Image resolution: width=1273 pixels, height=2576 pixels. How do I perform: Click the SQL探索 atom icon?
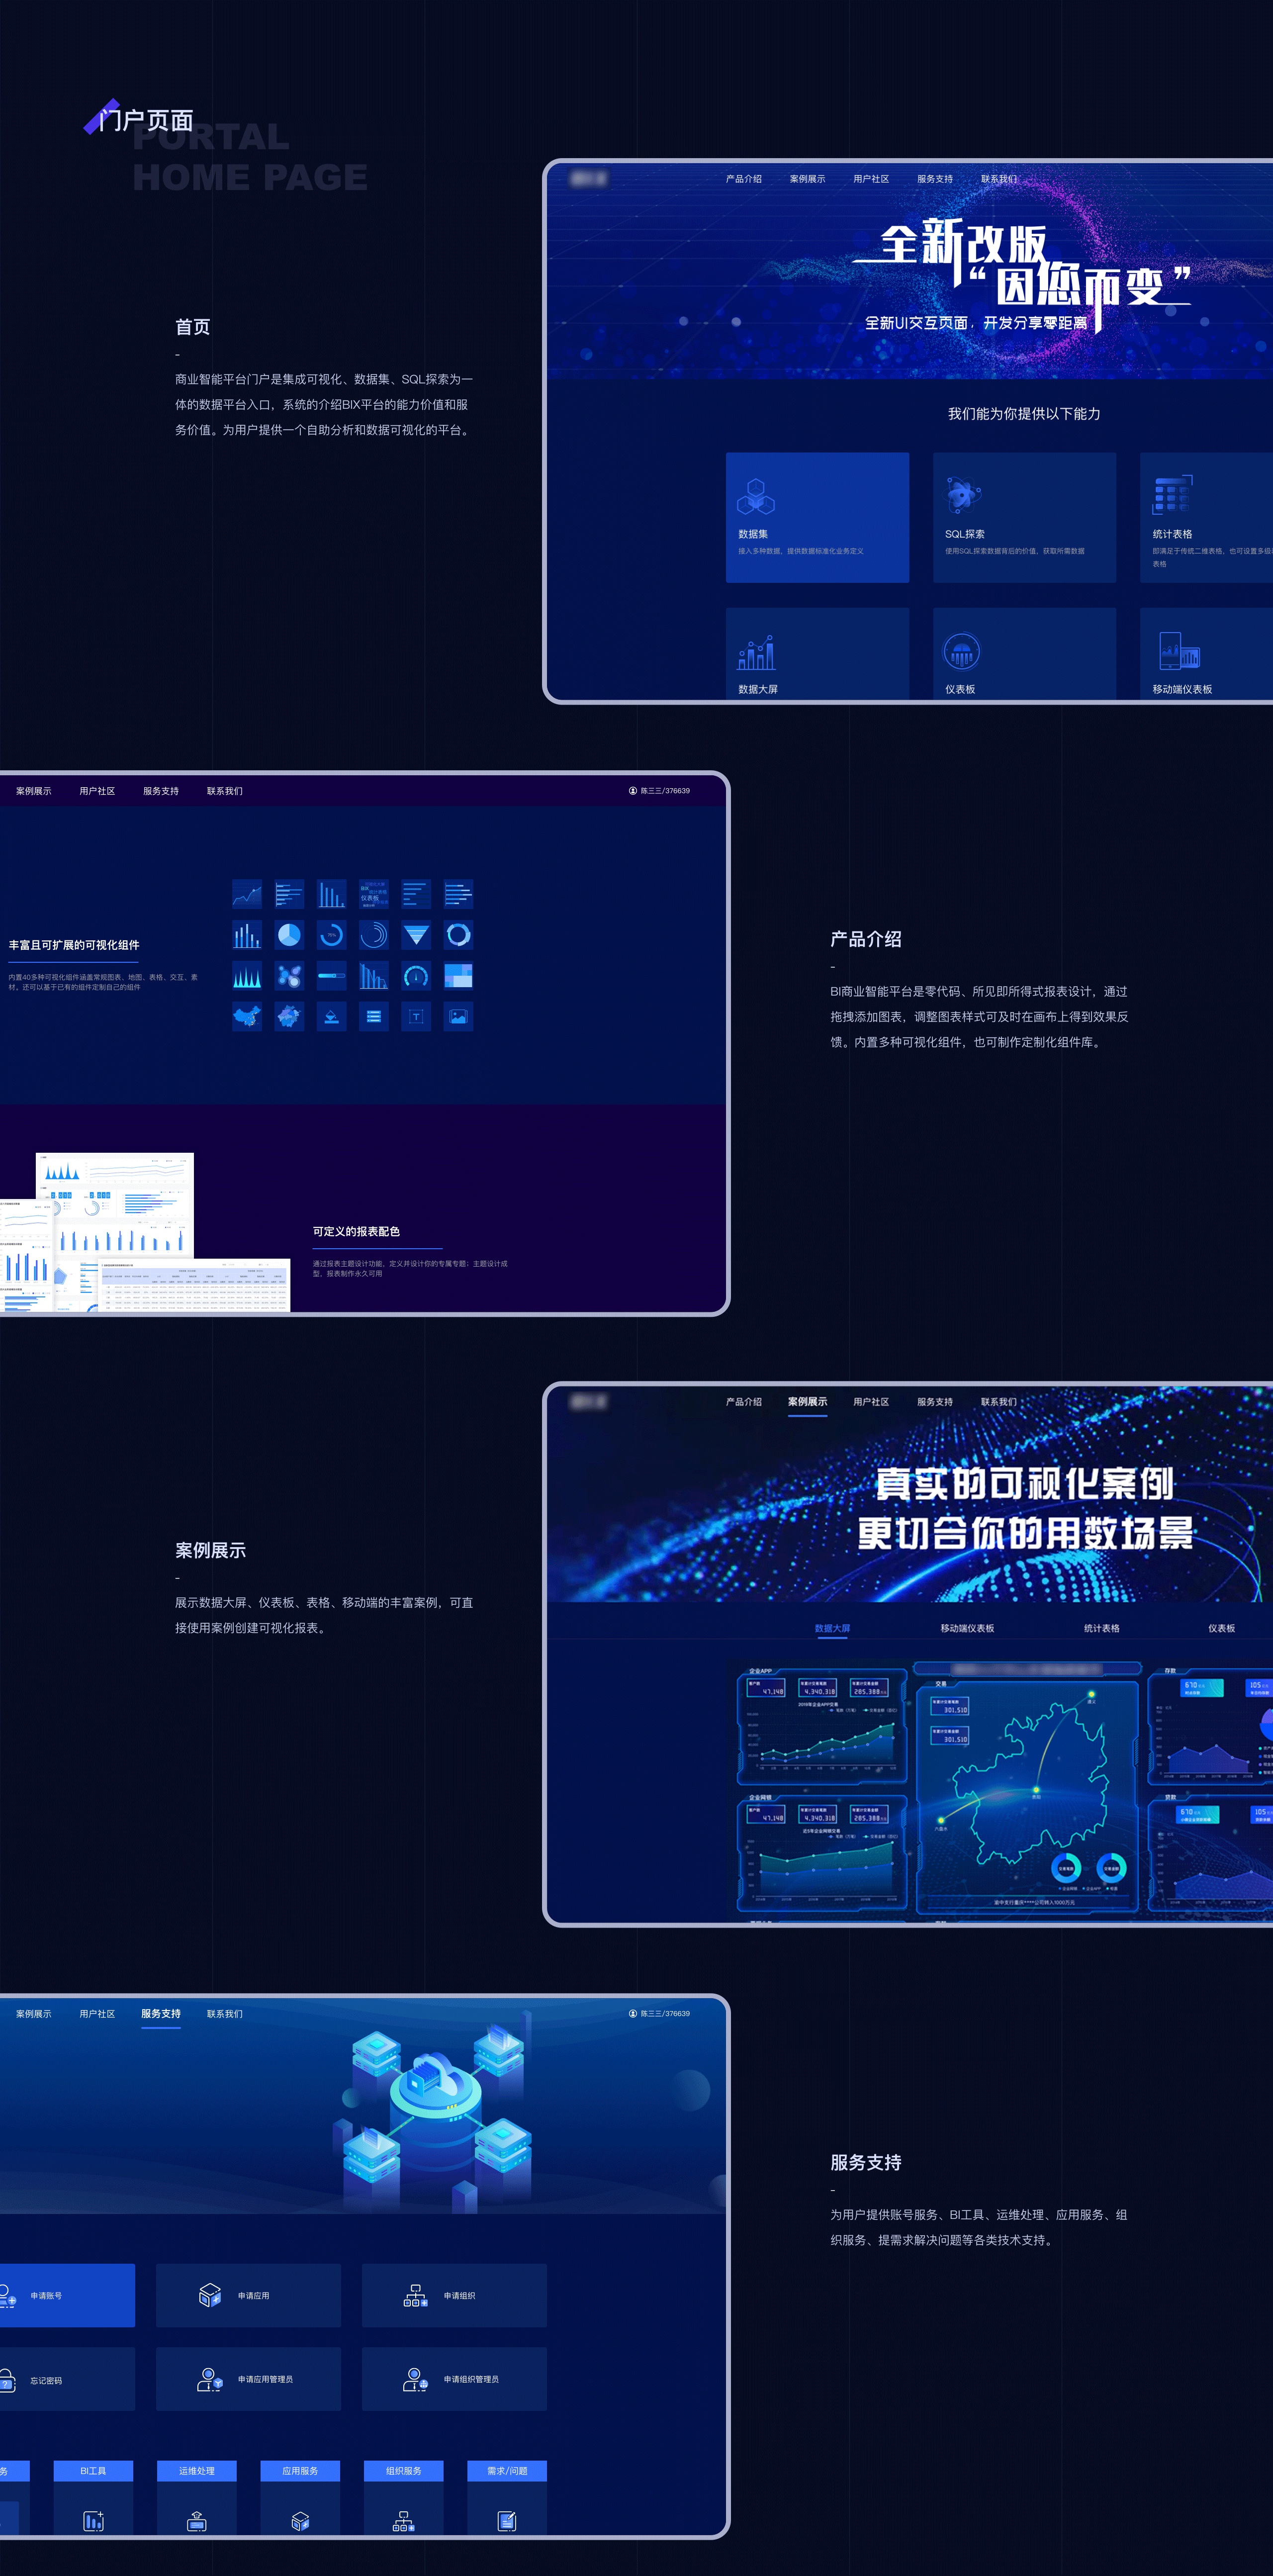962,494
